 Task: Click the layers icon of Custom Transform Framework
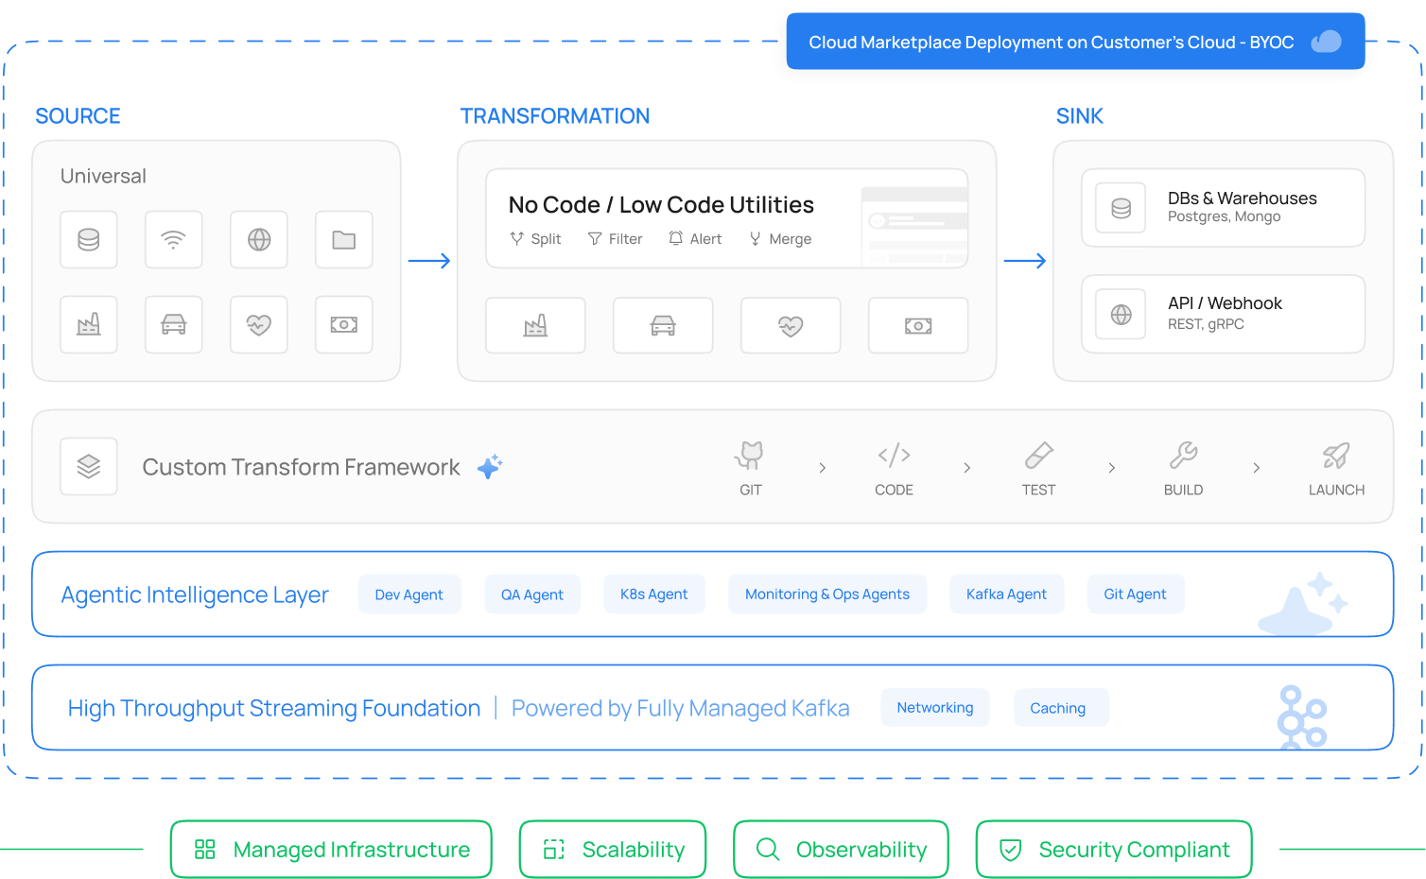point(89,467)
